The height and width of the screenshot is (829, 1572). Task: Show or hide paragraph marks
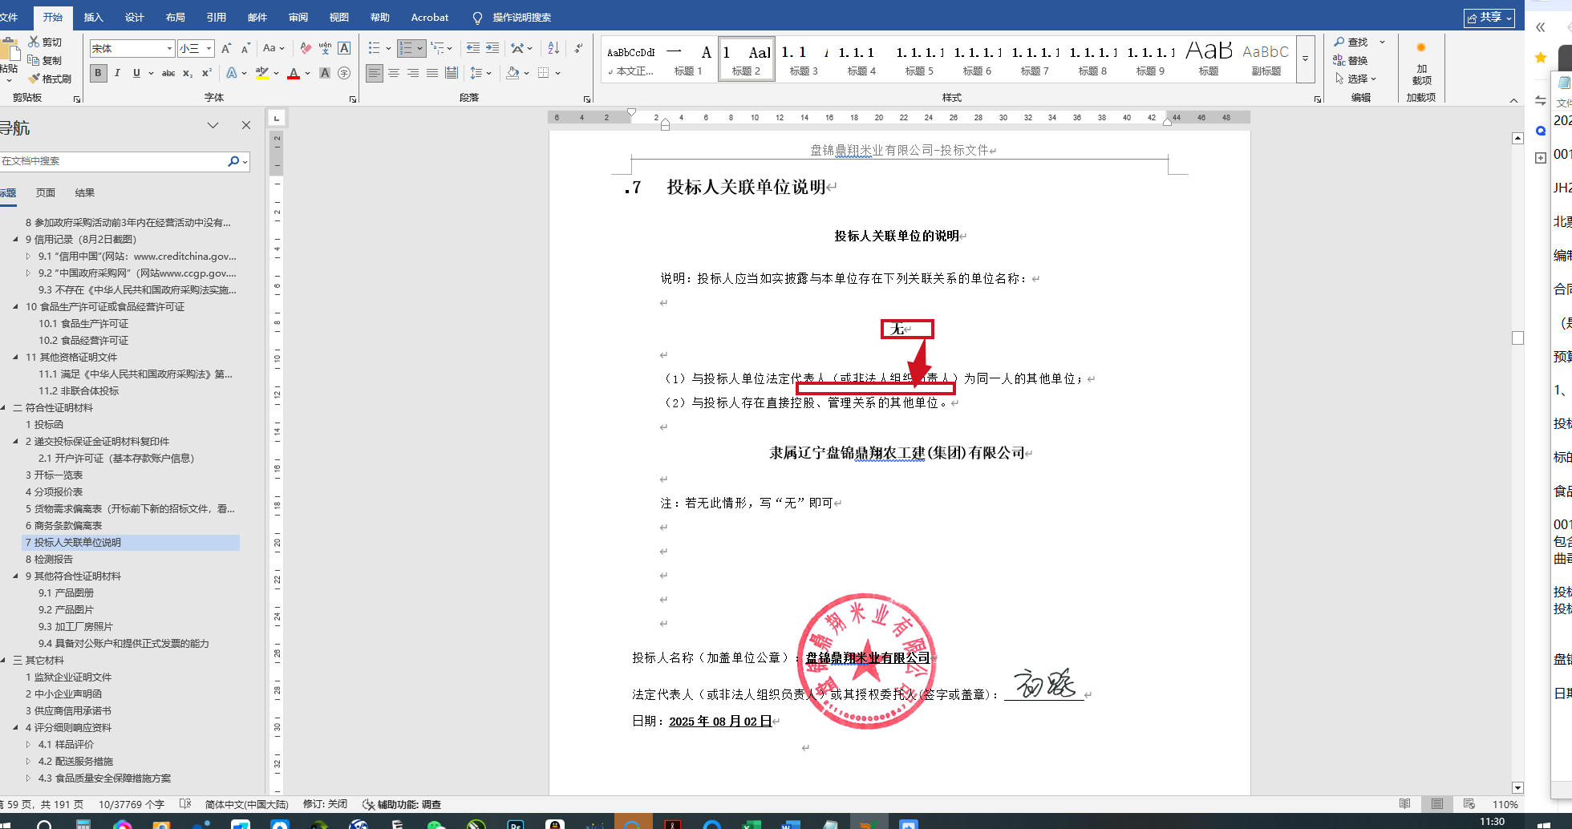click(x=578, y=48)
